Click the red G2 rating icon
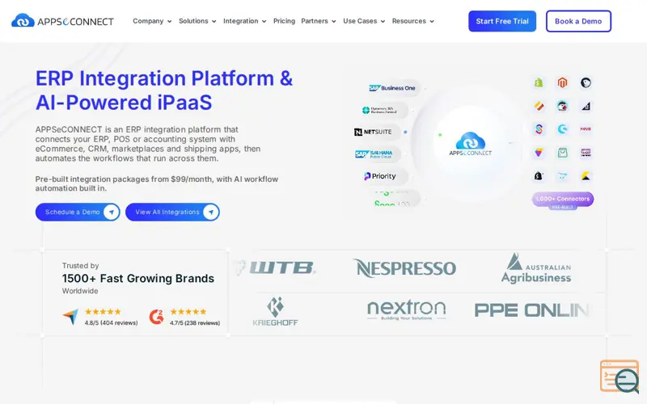 156,317
